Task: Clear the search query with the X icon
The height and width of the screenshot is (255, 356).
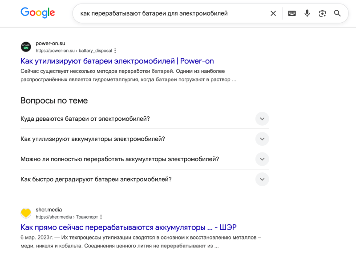Action: (273, 13)
